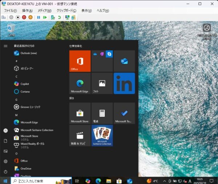Open Settings gear in Start menu
This screenshot has width=218, height=184.
tap(5, 161)
